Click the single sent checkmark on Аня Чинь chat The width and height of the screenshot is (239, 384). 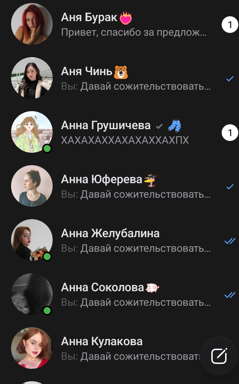point(230,79)
